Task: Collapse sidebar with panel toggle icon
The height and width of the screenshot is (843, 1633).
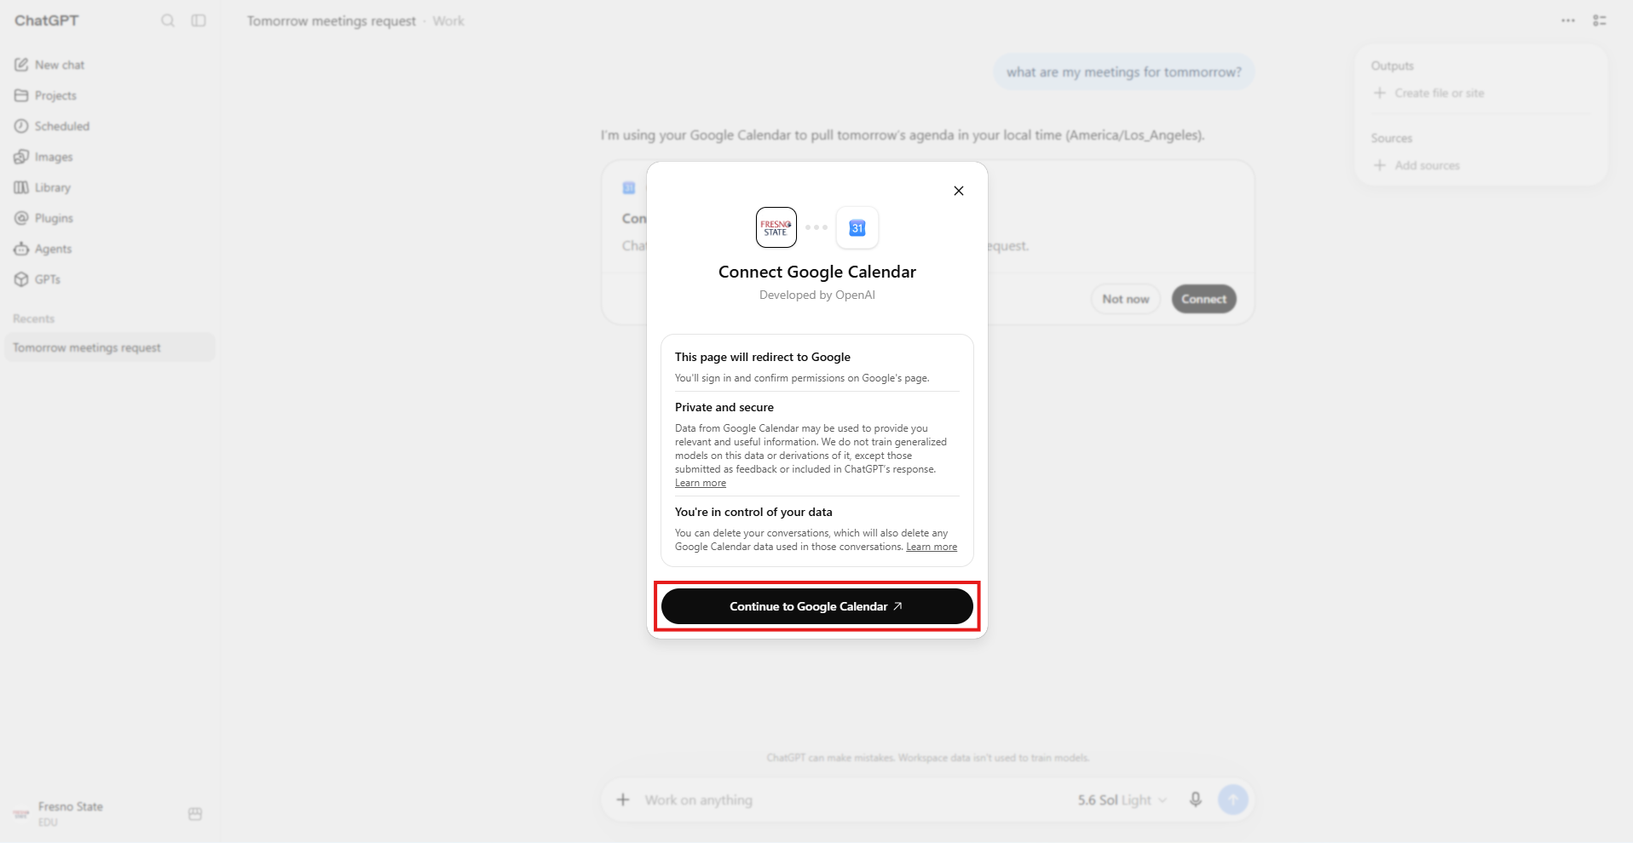Action: pos(199,20)
